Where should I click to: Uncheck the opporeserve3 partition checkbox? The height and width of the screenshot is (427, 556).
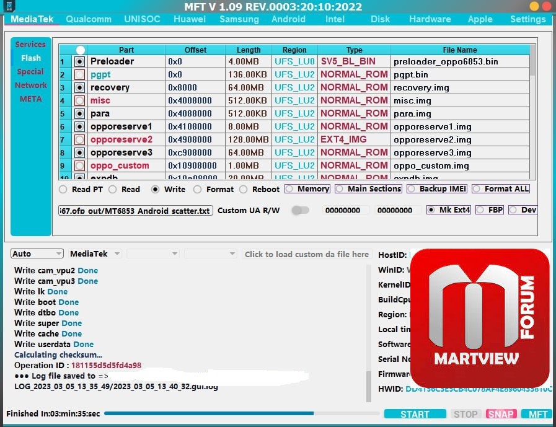pyautogui.click(x=79, y=153)
